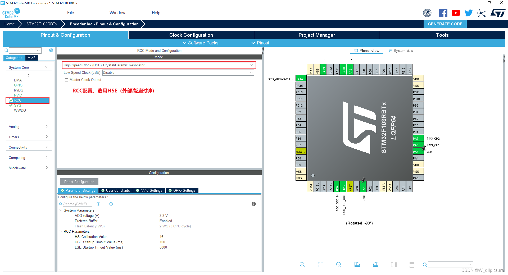The image size is (508, 275).
Task: Collapse the System Parameters group
Action: click(61, 210)
